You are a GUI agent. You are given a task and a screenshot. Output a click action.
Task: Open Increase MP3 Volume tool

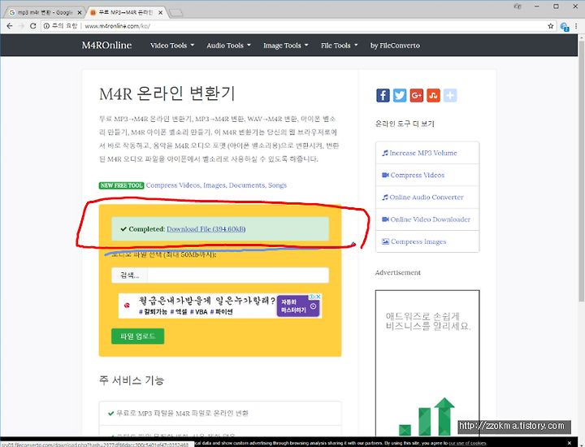[427, 153]
